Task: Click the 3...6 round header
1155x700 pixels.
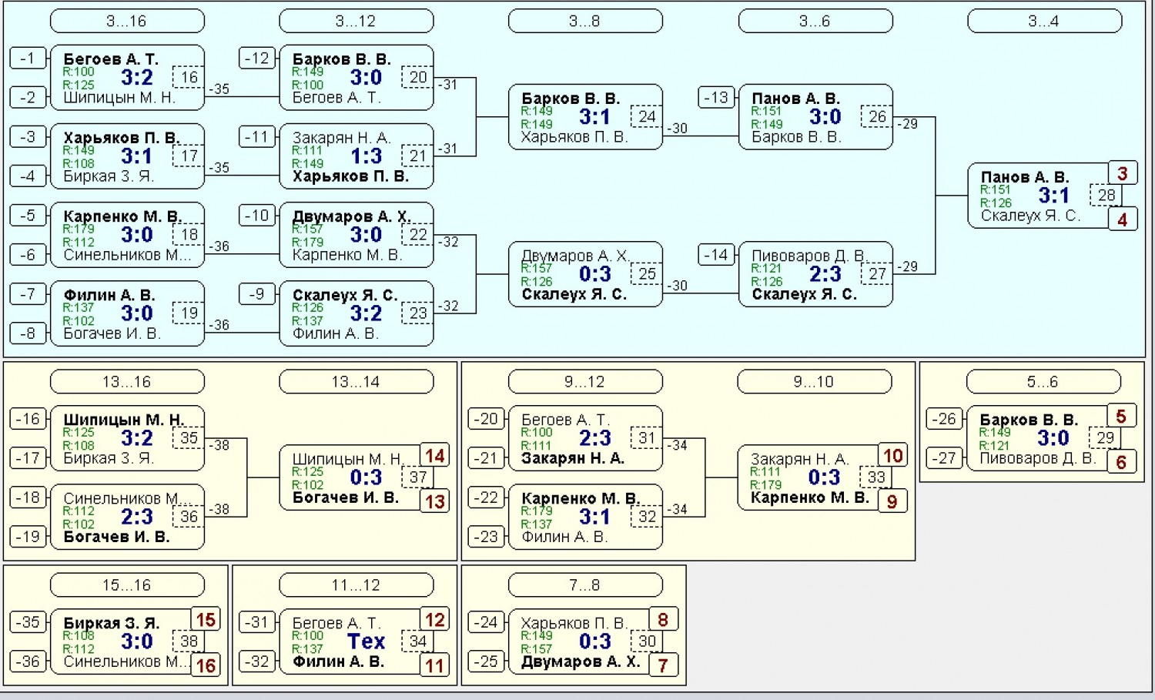Action: pyautogui.click(x=815, y=21)
